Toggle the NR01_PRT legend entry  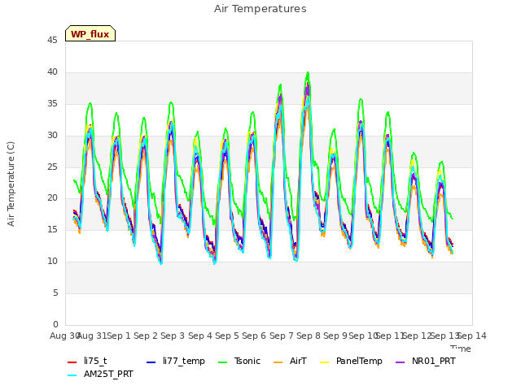[x=425, y=361]
